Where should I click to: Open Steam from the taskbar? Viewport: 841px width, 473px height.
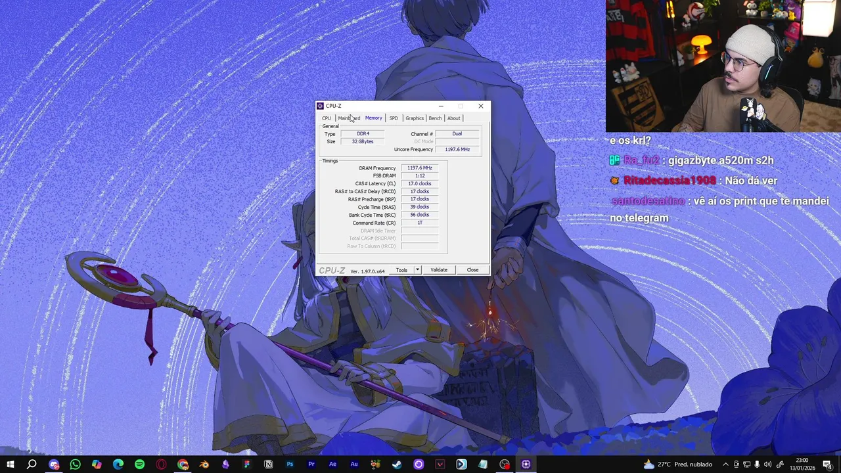(x=397, y=464)
